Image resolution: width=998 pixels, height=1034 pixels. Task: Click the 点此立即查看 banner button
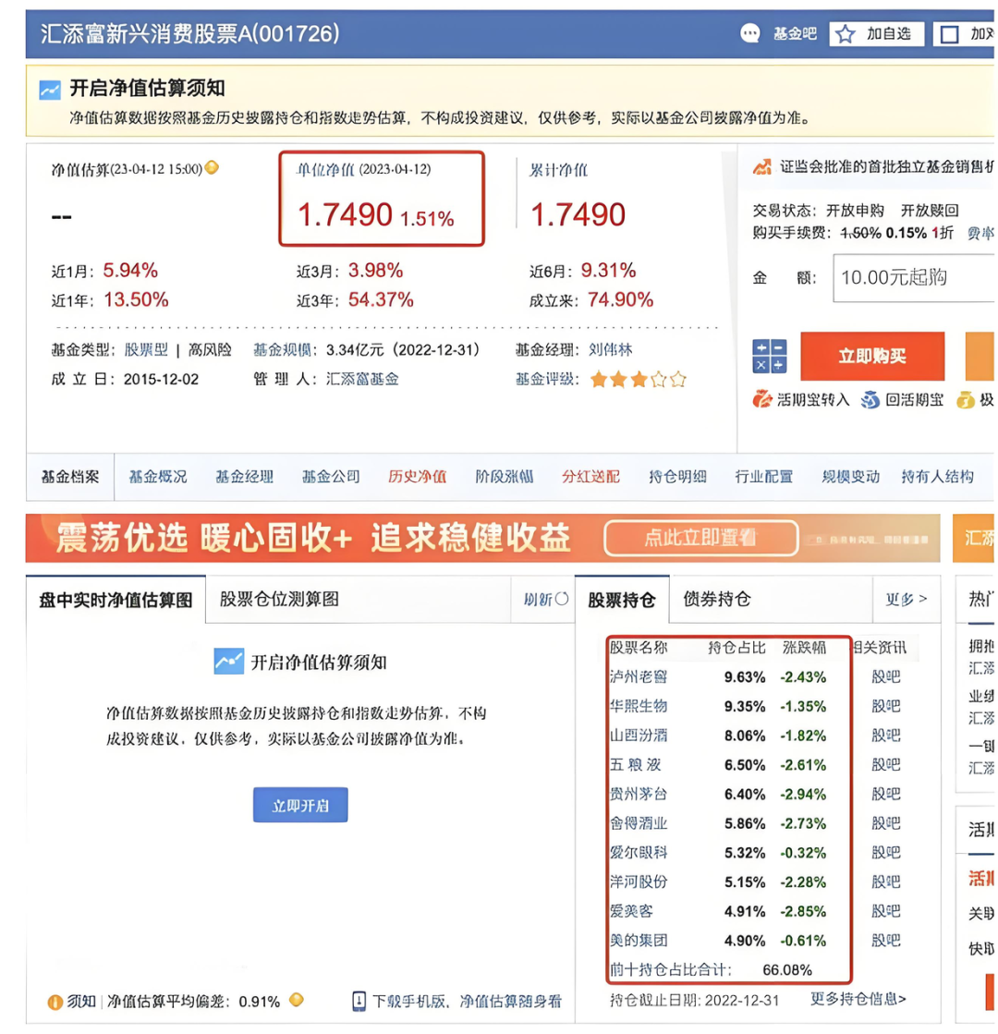pos(700,538)
